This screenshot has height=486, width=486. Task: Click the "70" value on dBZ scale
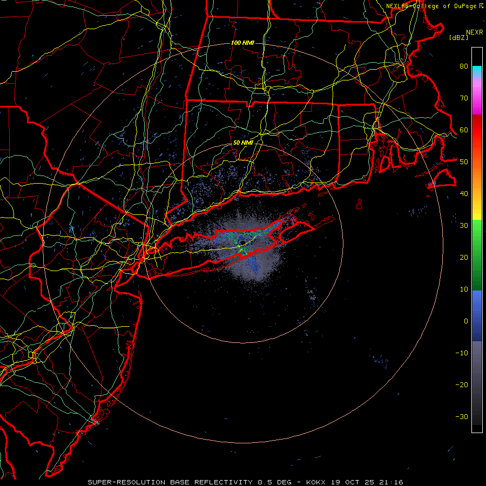[x=464, y=98]
